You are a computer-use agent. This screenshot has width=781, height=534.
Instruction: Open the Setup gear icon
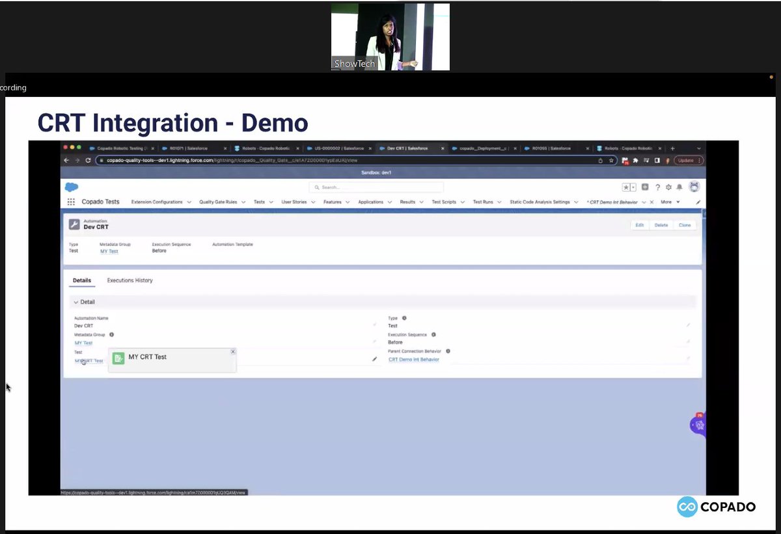(668, 187)
